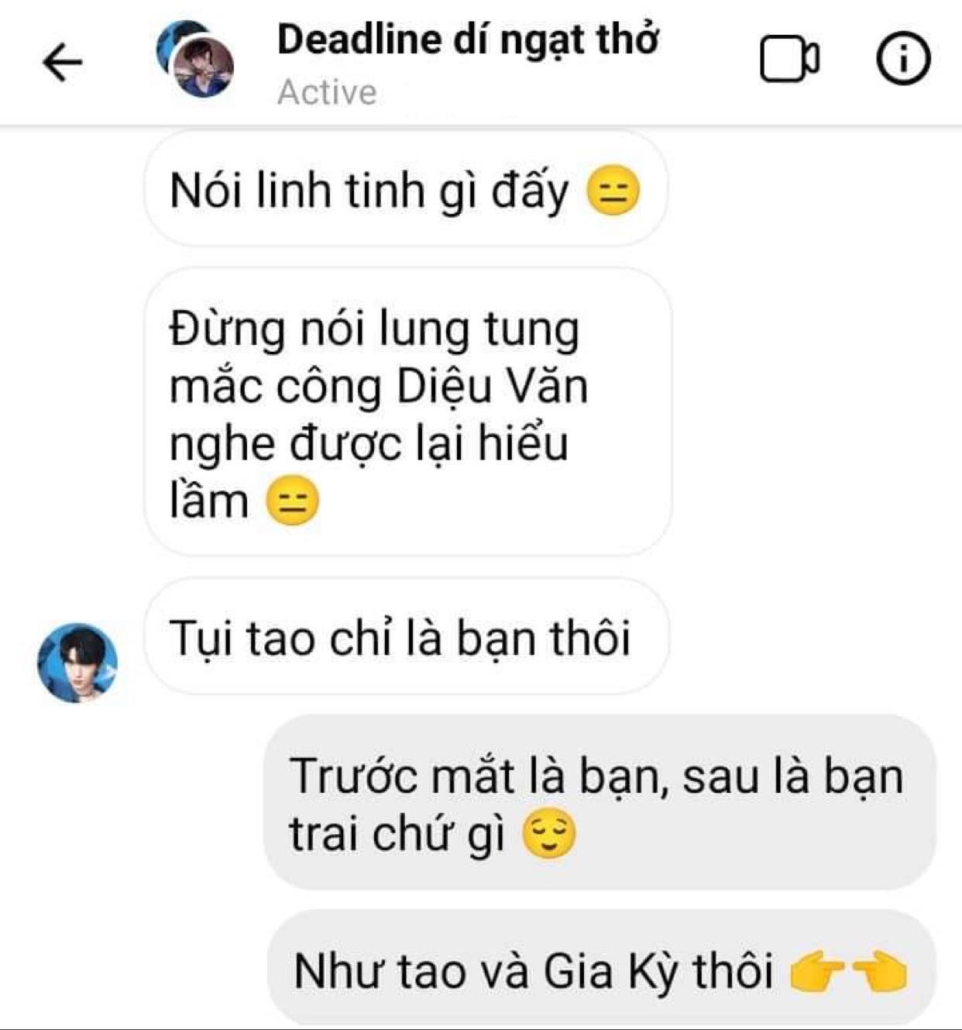Tap the expressionless emoji in first message
962x1030 pixels.
tap(613, 191)
